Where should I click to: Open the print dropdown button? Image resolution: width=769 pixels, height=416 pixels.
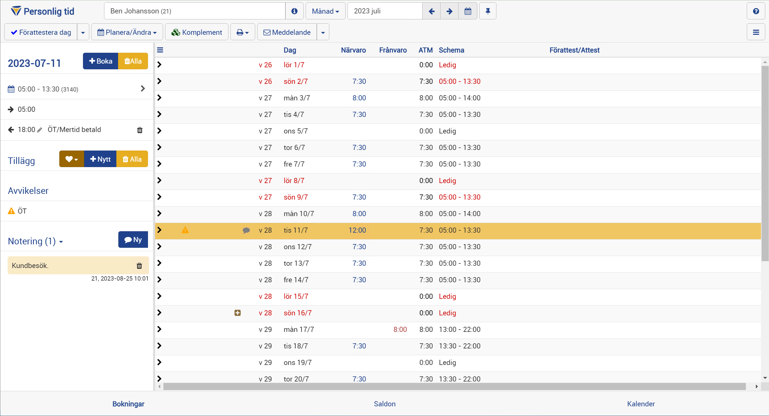pyautogui.click(x=242, y=32)
